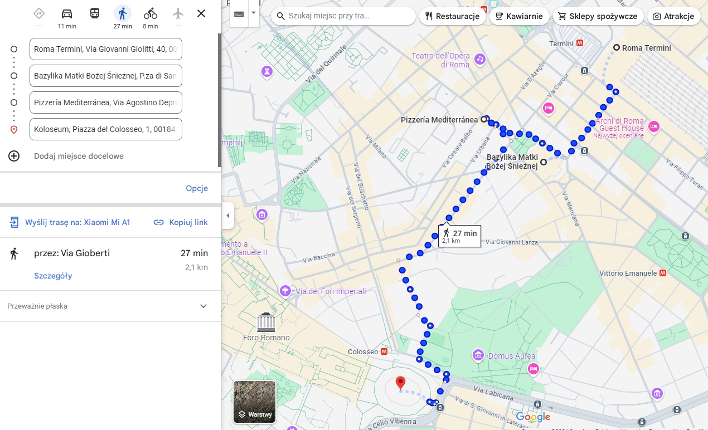The image size is (708, 430).
Task: Click the send to phone icon
Action: pos(14,222)
